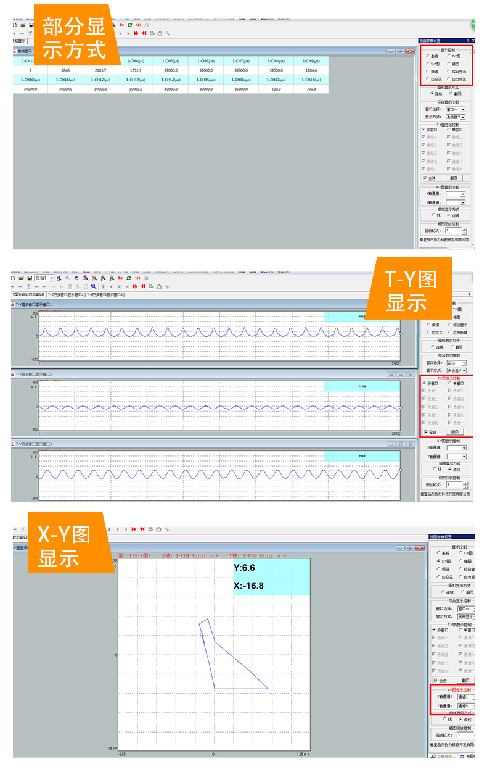Click the 回放轮次 input in the table display screenshot

453,230
